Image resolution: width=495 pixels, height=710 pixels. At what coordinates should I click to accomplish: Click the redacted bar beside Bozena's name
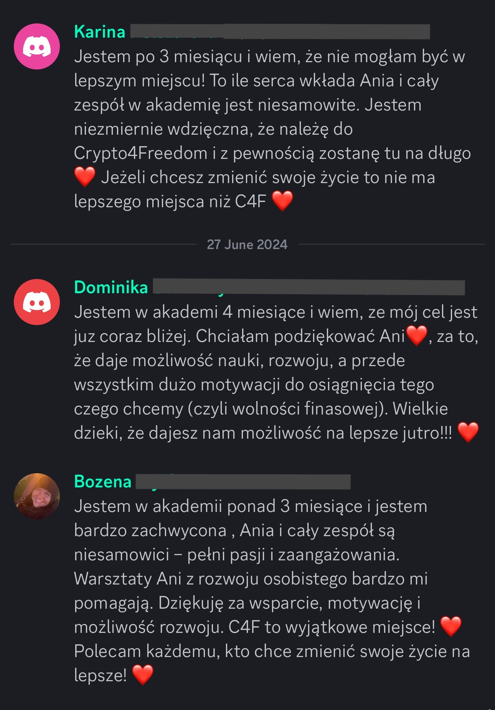pyautogui.click(x=243, y=482)
